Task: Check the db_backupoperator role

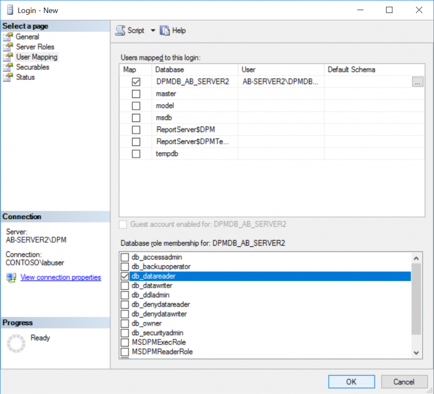Action: click(125, 267)
